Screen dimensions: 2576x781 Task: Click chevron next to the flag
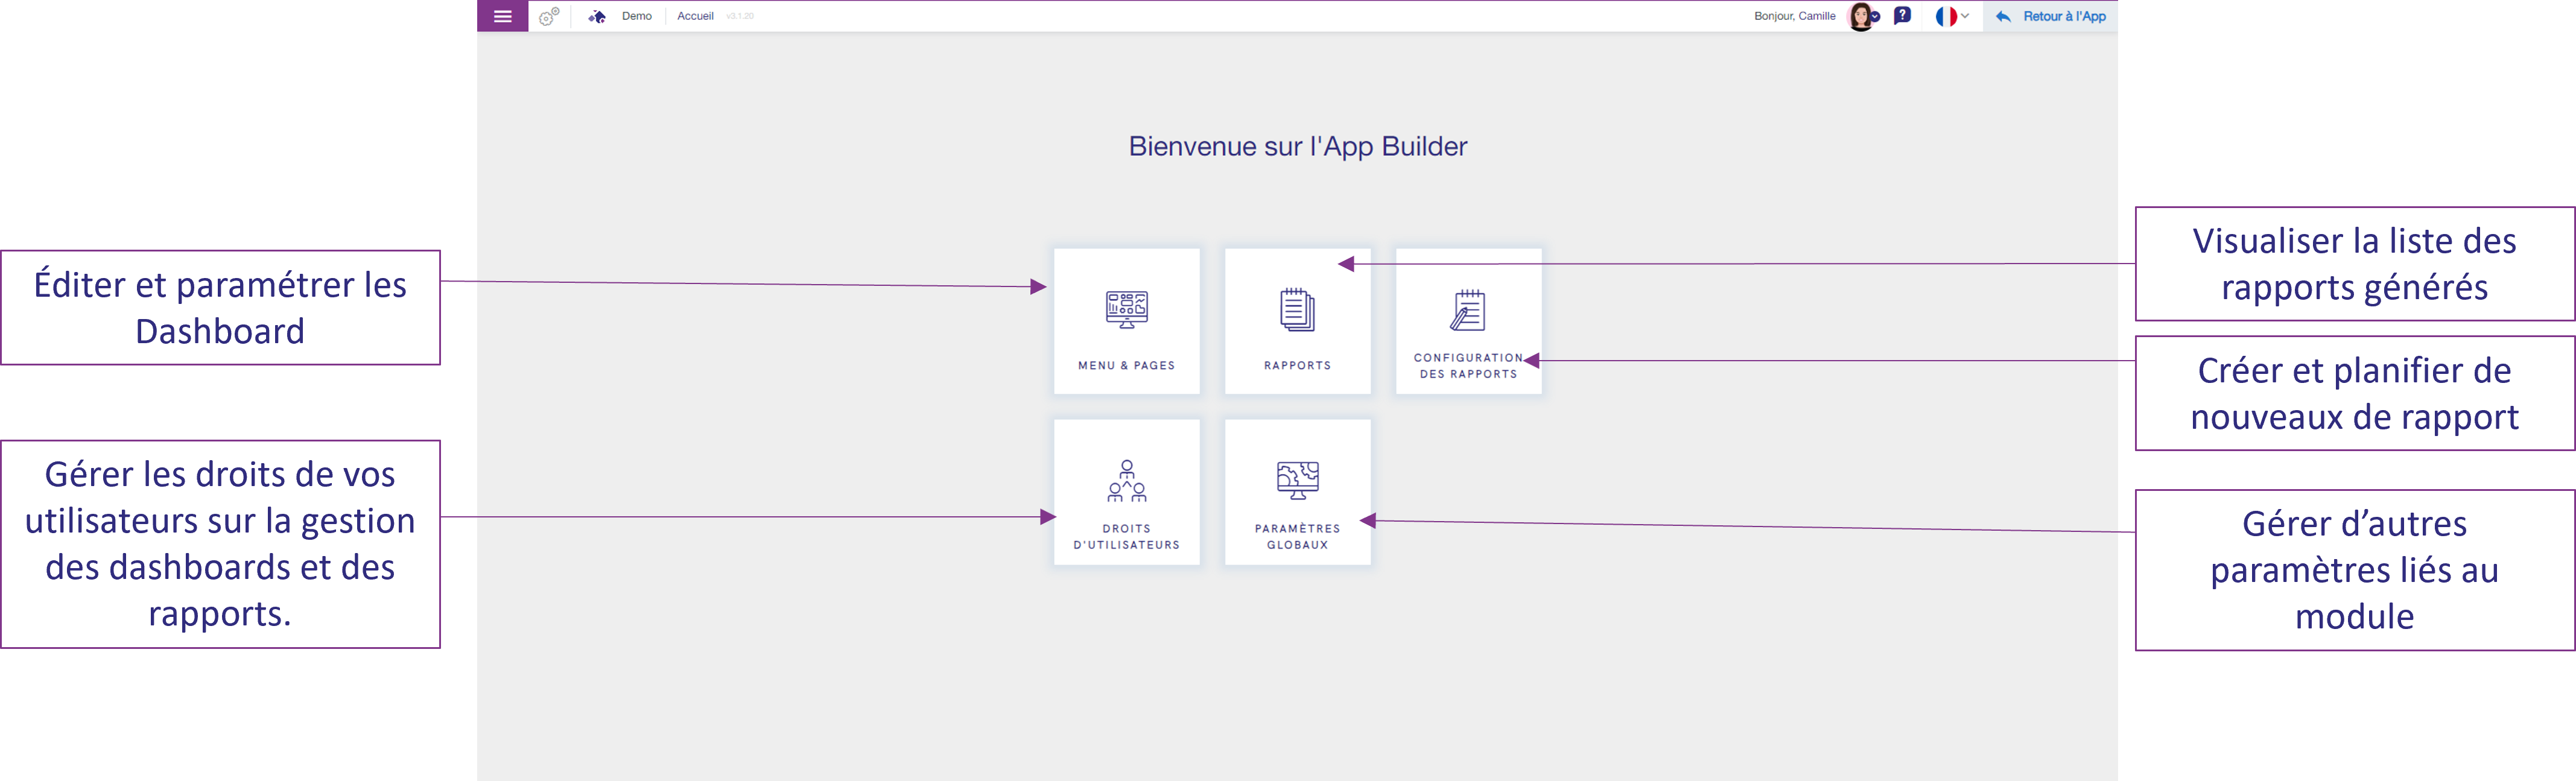coord(1965,16)
